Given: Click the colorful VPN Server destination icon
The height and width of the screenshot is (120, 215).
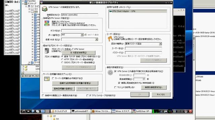Looking at the screenshot, I should click(x=47, y=23).
